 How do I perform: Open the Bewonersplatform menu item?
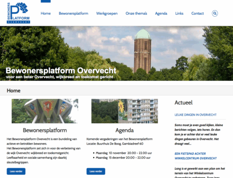(x=74, y=13)
